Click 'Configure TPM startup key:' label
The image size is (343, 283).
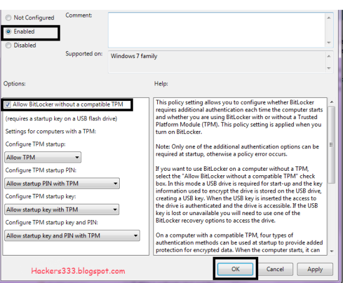pos(41,196)
